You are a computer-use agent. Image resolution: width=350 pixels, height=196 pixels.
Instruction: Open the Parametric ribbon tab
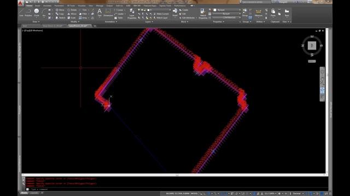coord(59,6)
